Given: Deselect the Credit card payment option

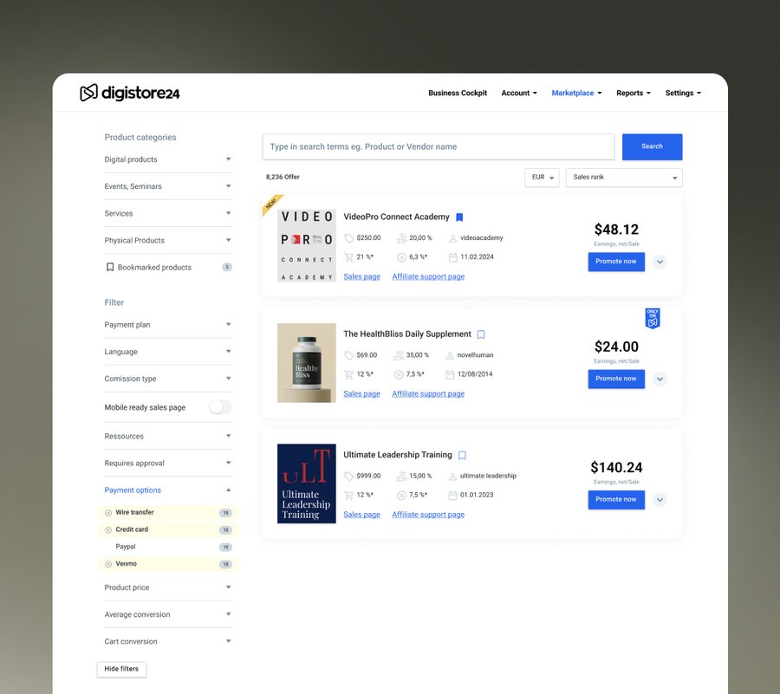Looking at the screenshot, I should pos(108,530).
